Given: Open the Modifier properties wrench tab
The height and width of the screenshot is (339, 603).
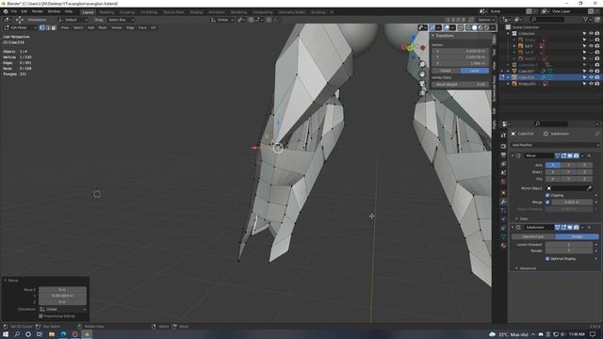Looking at the screenshot, I should click(503, 202).
